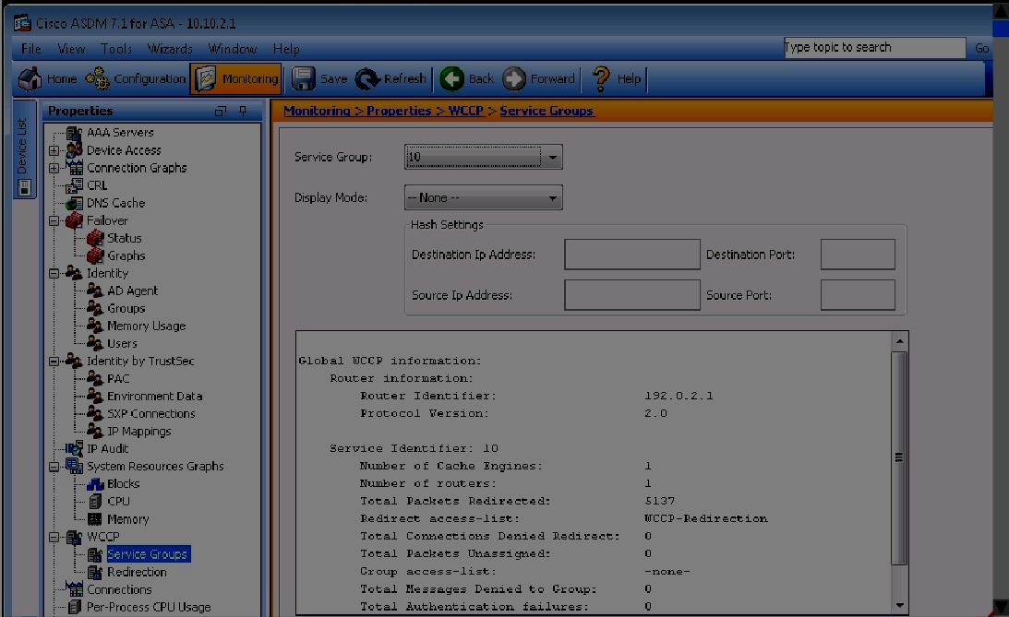Click the output pane scrollbar thumb

point(899,457)
